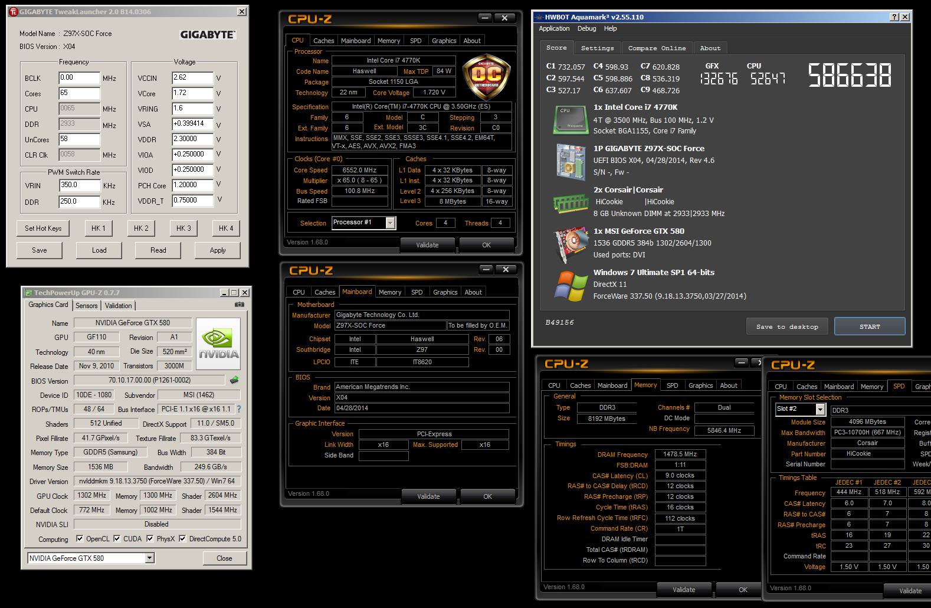Click the START button in Aquamark
Viewport: 931px width, 608px height.
(870, 326)
